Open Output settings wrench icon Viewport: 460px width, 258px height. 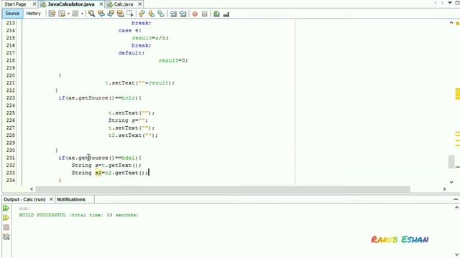tap(6, 236)
